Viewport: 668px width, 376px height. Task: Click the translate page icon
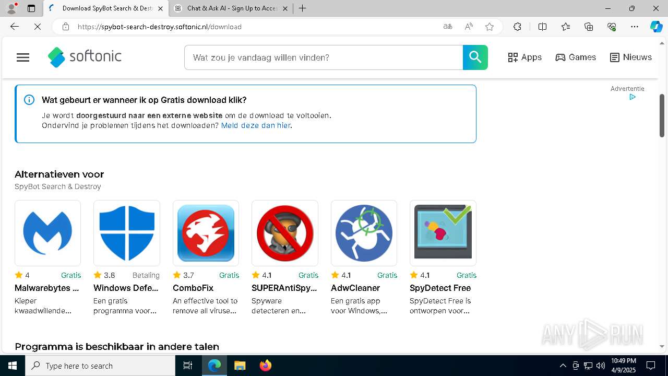[448, 27]
